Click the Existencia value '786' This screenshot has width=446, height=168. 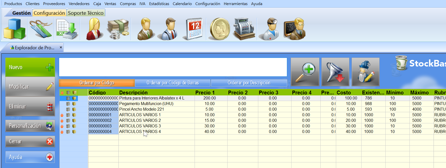pyautogui.click(x=368, y=98)
